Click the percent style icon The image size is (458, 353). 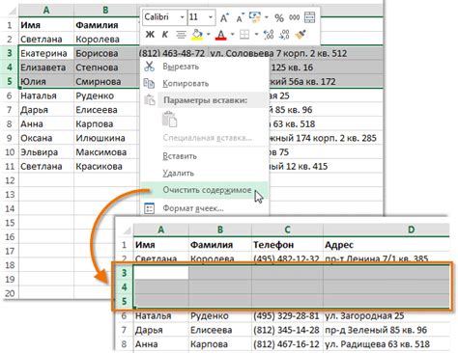279,17
